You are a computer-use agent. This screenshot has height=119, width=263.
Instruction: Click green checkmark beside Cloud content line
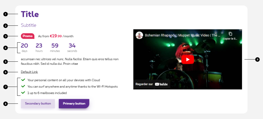click(x=23, y=80)
